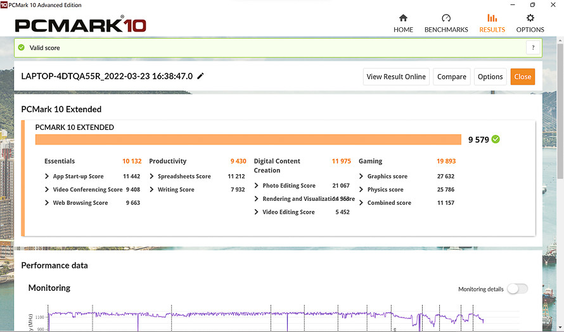Open the result Options button
Viewport: 564px width, 332px height.
[x=490, y=77]
